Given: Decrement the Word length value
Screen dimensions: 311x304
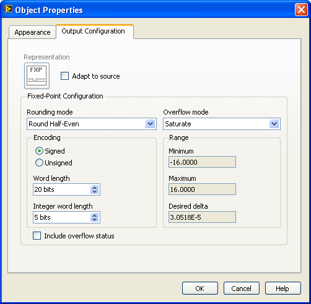Looking at the screenshot, I should pyautogui.click(x=95, y=191).
